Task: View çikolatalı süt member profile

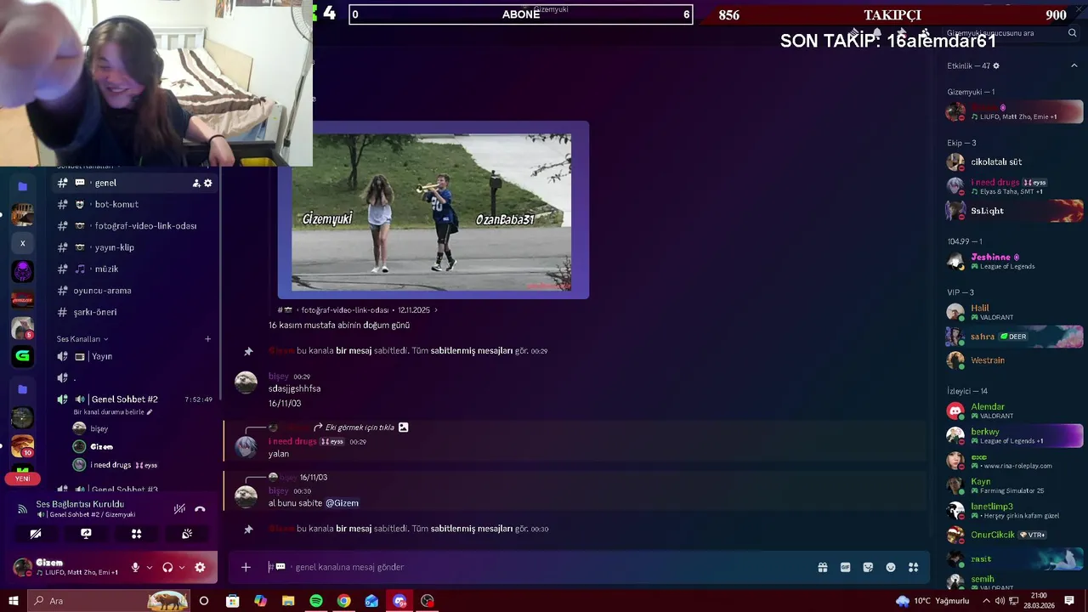Action: point(1013,161)
